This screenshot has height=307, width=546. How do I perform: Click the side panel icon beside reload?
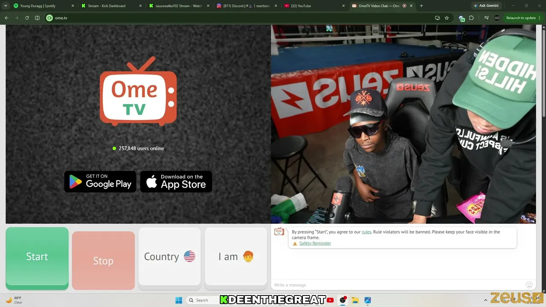(37, 18)
